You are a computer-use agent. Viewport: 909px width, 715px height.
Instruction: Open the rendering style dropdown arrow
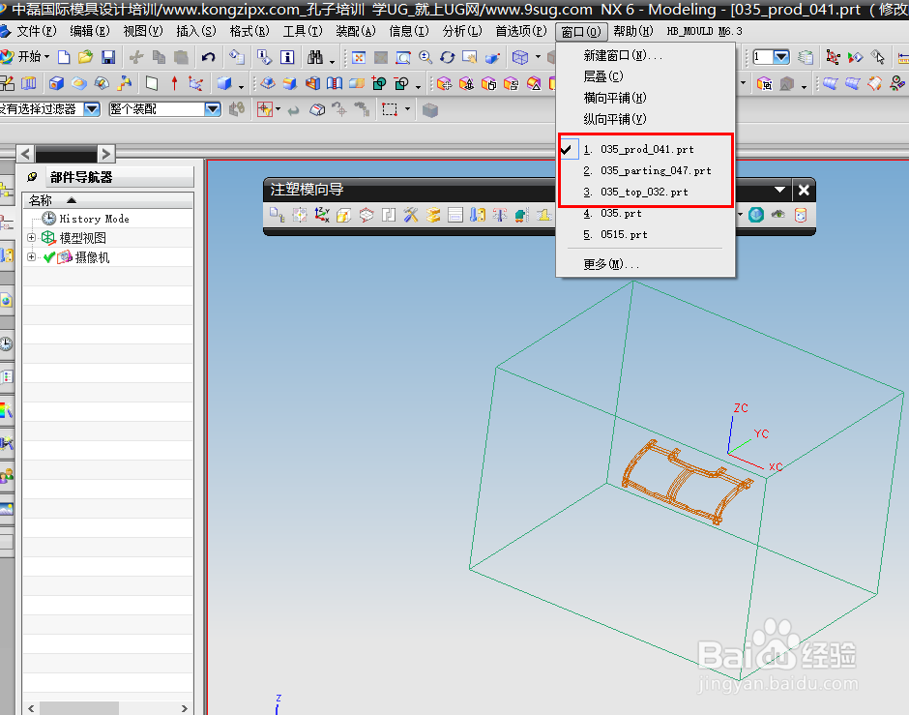[538, 57]
